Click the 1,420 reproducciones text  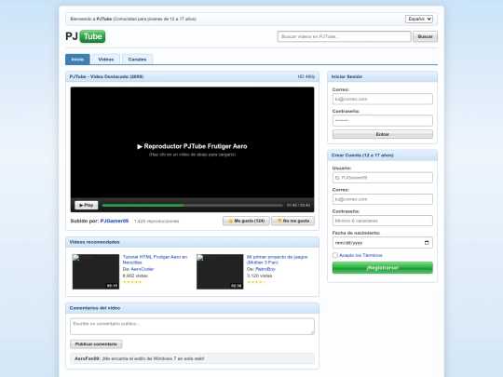point(156,222)
